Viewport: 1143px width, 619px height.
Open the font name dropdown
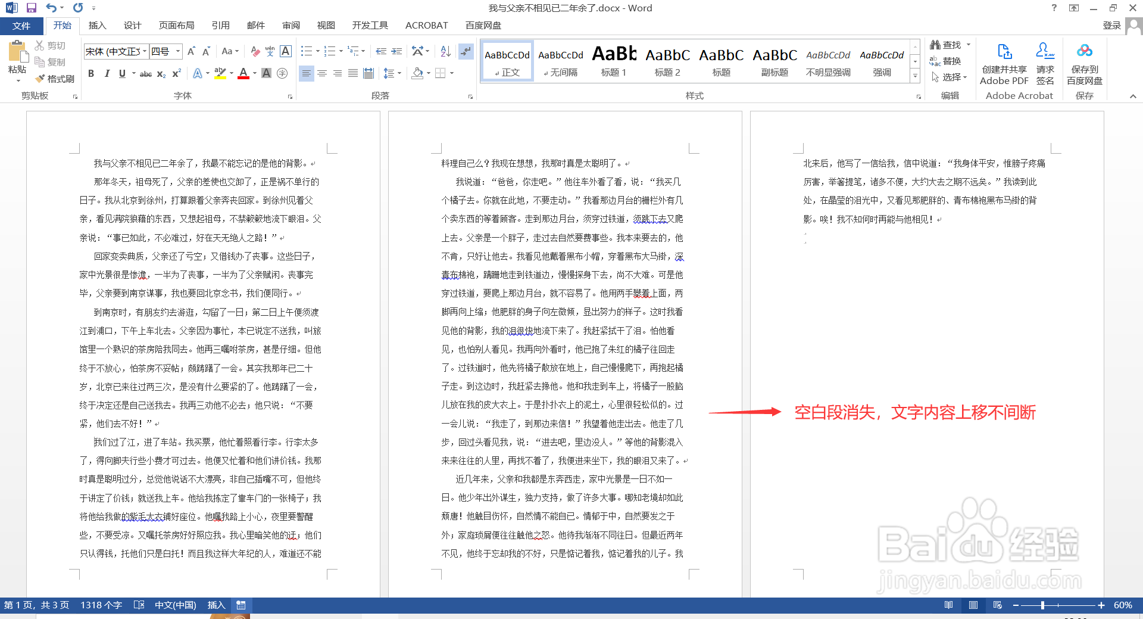(145, 51)
